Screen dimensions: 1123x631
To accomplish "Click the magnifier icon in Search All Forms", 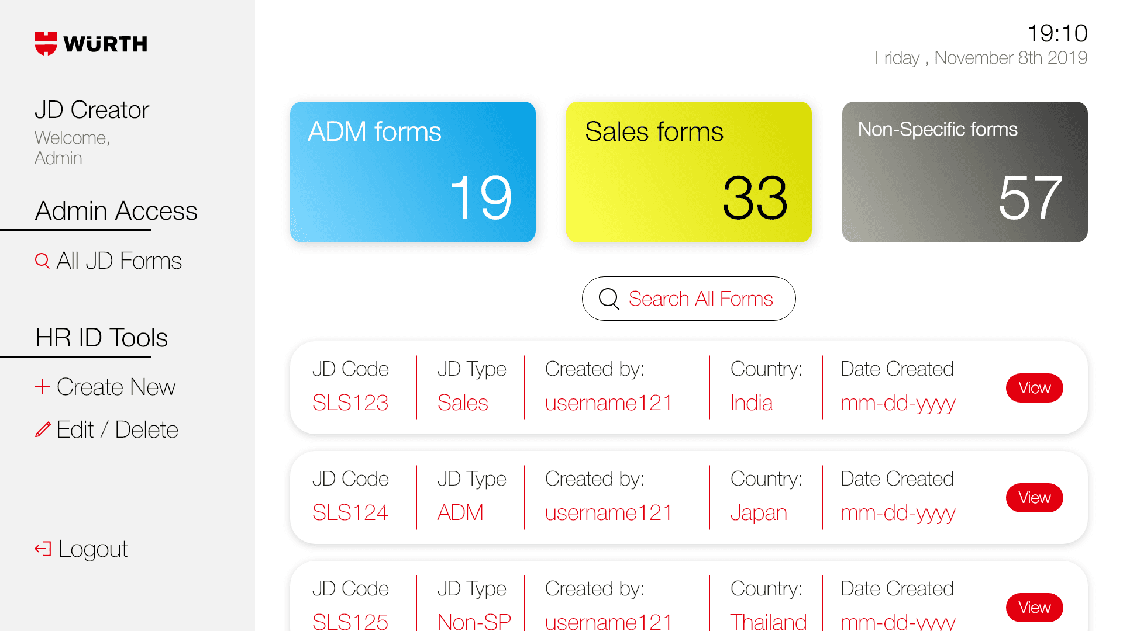I will pos(609,299).
